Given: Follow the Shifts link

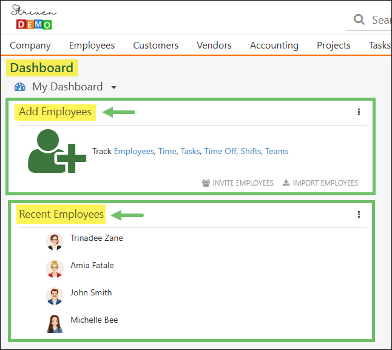Looking at the screenshot, I should (x=251, y=152).
